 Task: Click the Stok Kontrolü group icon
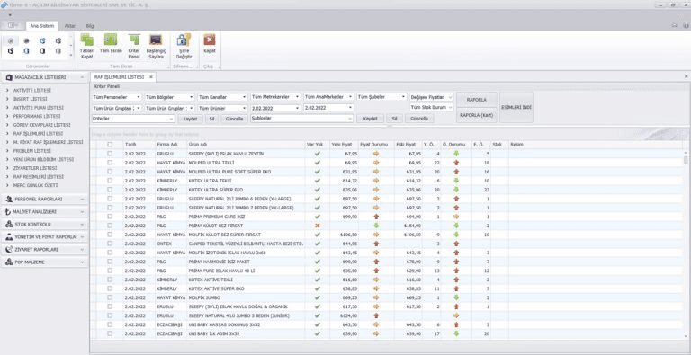tap(9, 224)
